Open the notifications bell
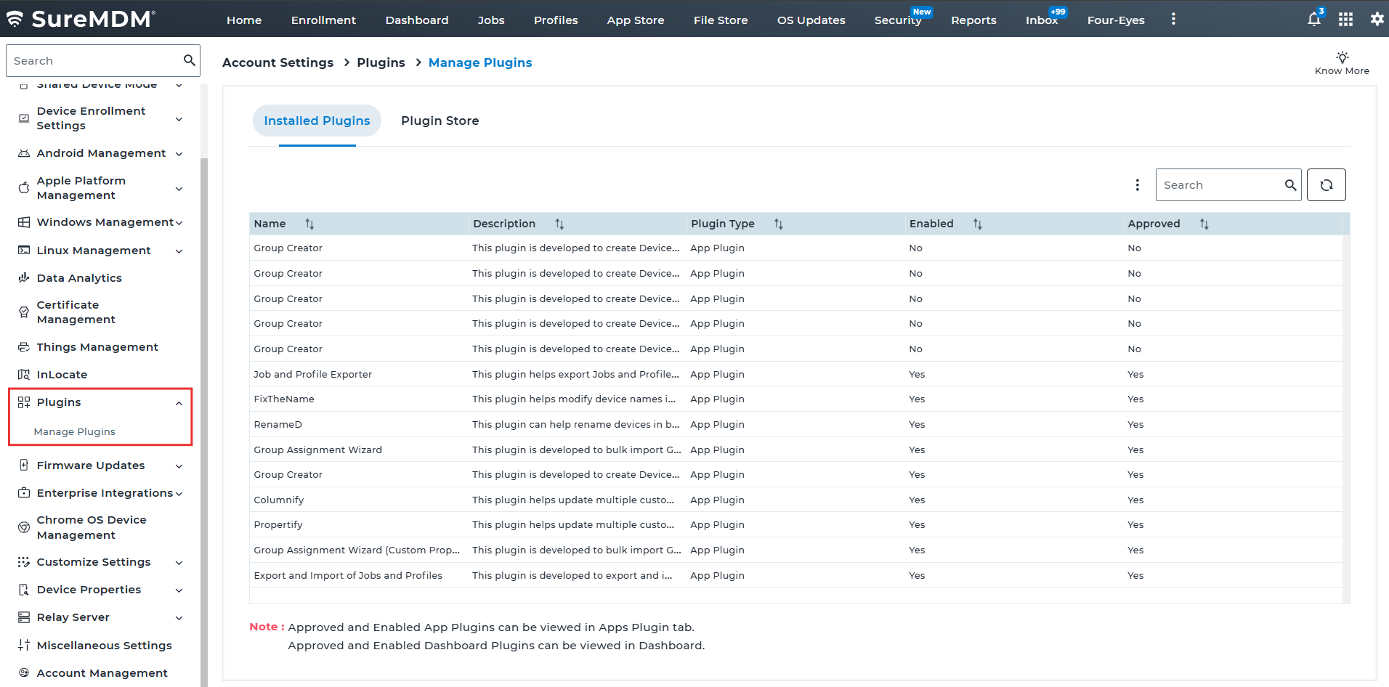Image resolution: width=1389 pixels, height=687 pixels. tap(1314, 20)
